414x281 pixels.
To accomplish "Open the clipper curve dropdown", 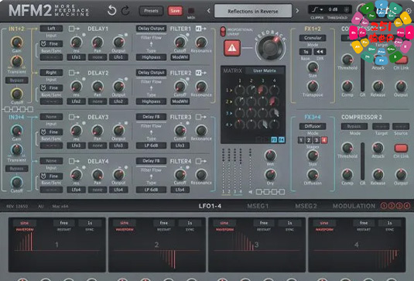I will coord(317,10).
